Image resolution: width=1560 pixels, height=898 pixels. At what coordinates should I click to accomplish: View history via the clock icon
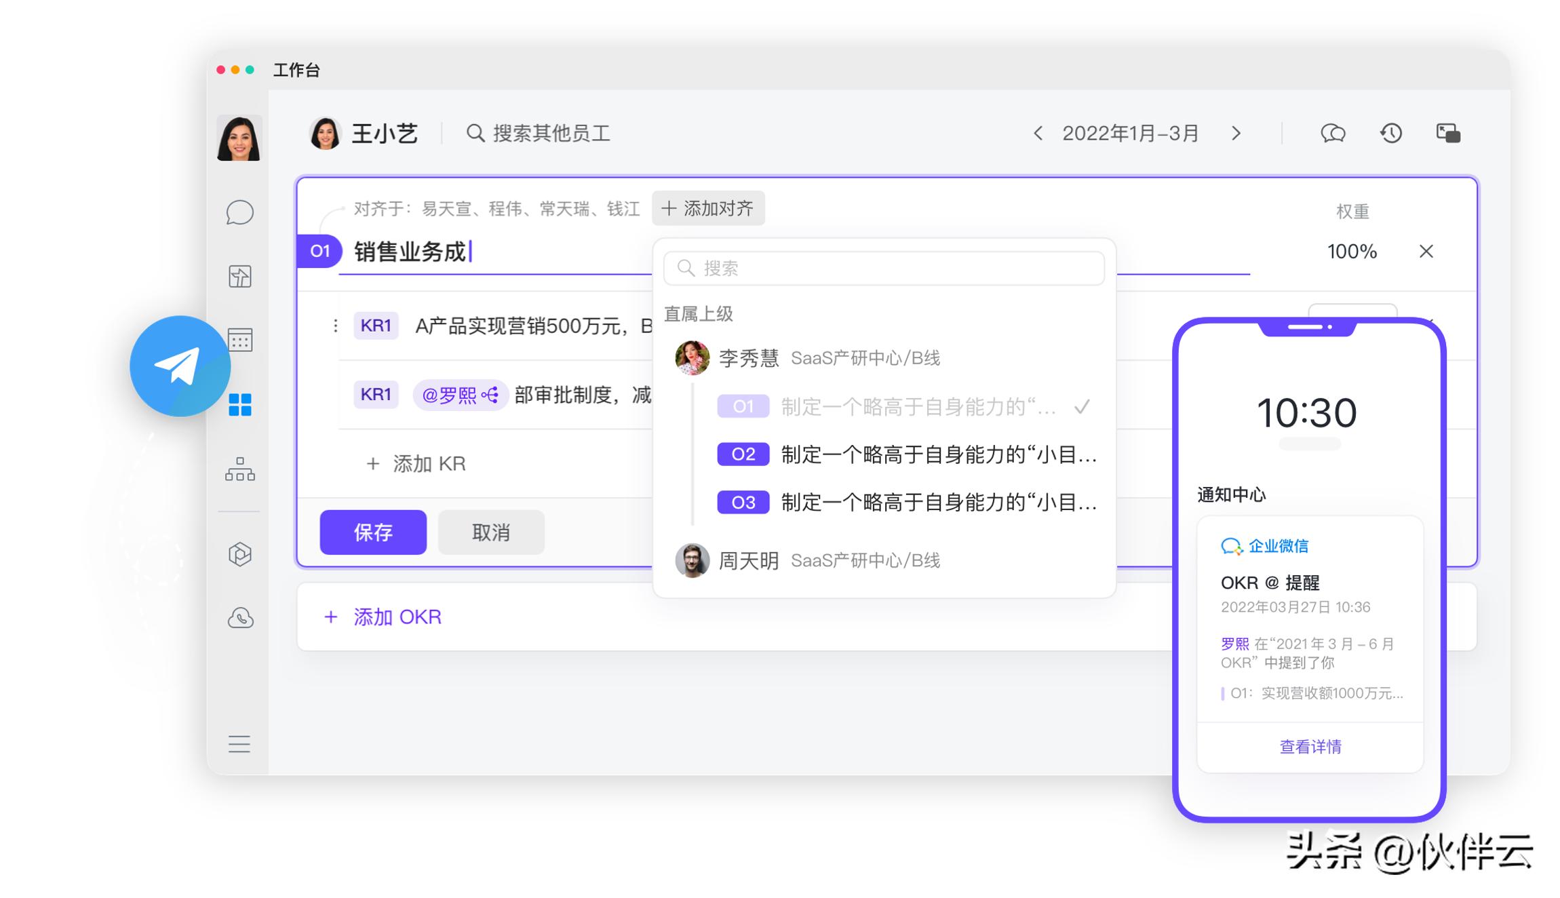point(1390,133)
